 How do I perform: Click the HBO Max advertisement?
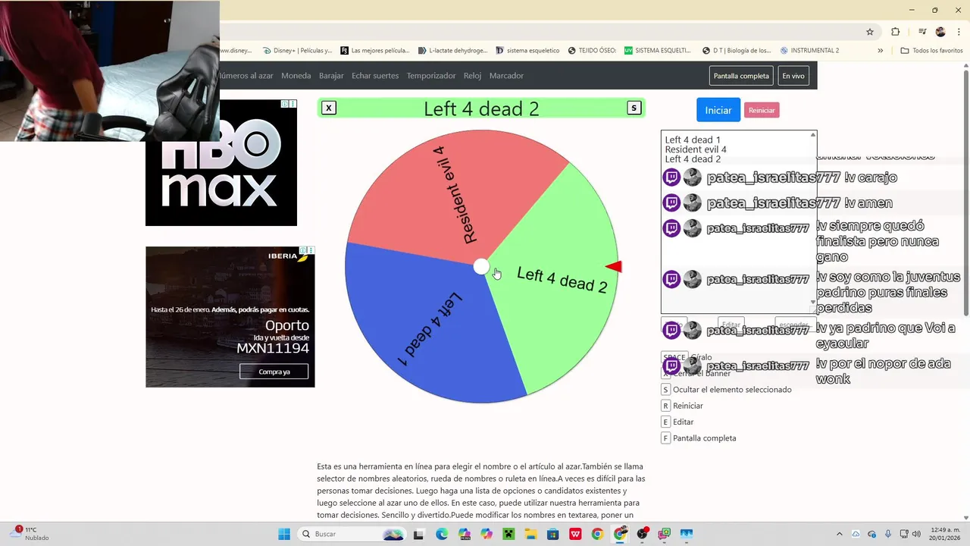tap(221, 162)
